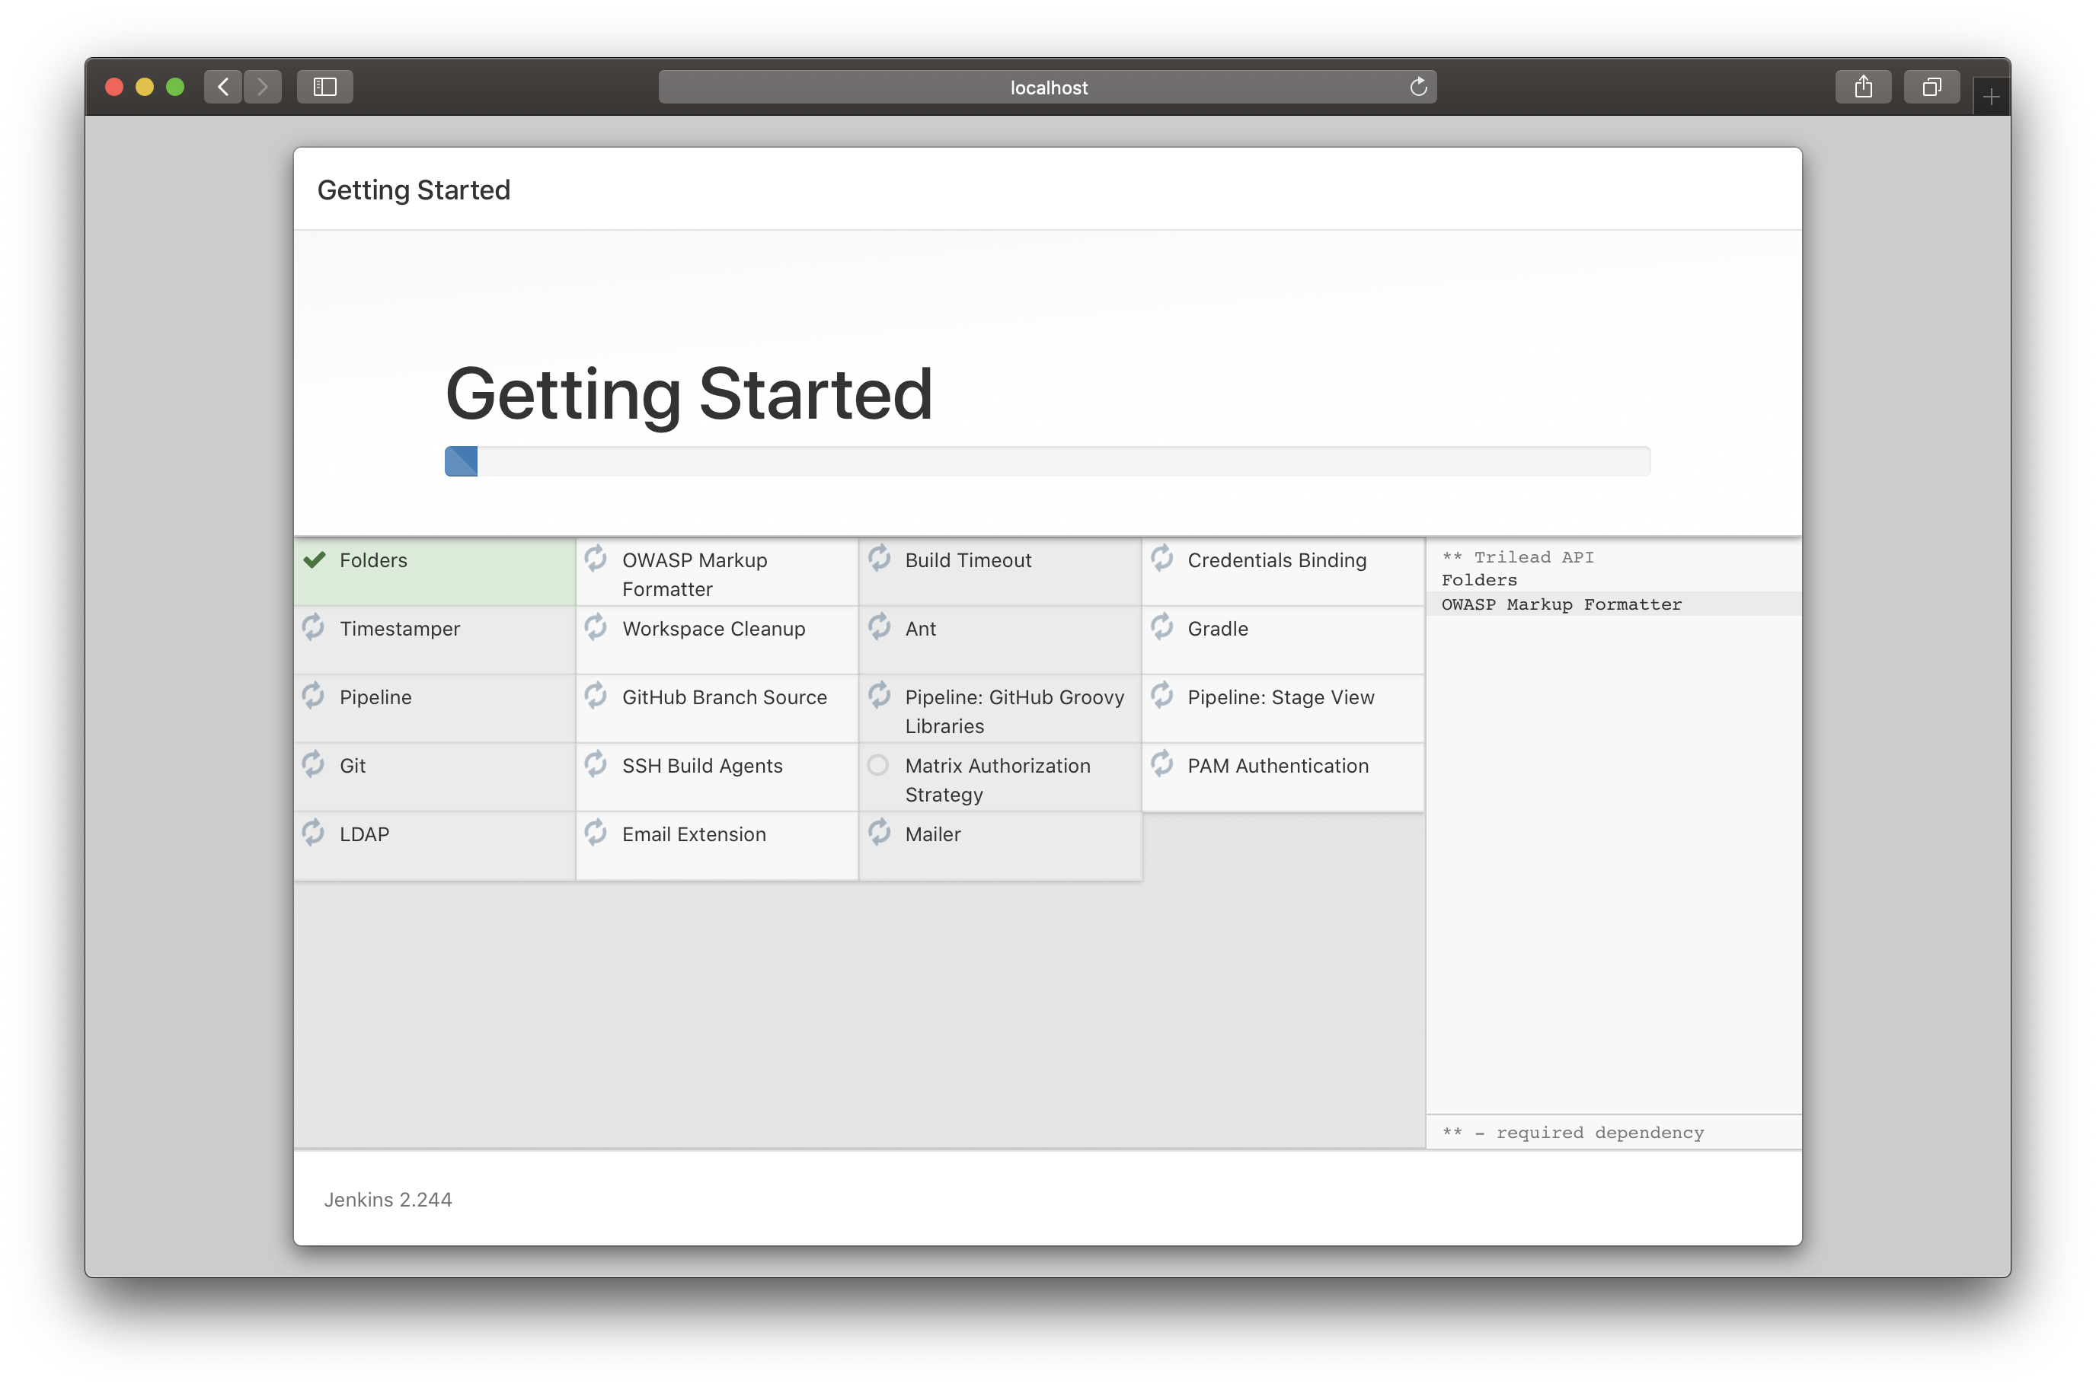Viewport: 2096px width, 1390px height.
Task: Toggle the Safari sidebar button
Action: tap(324, 87)
